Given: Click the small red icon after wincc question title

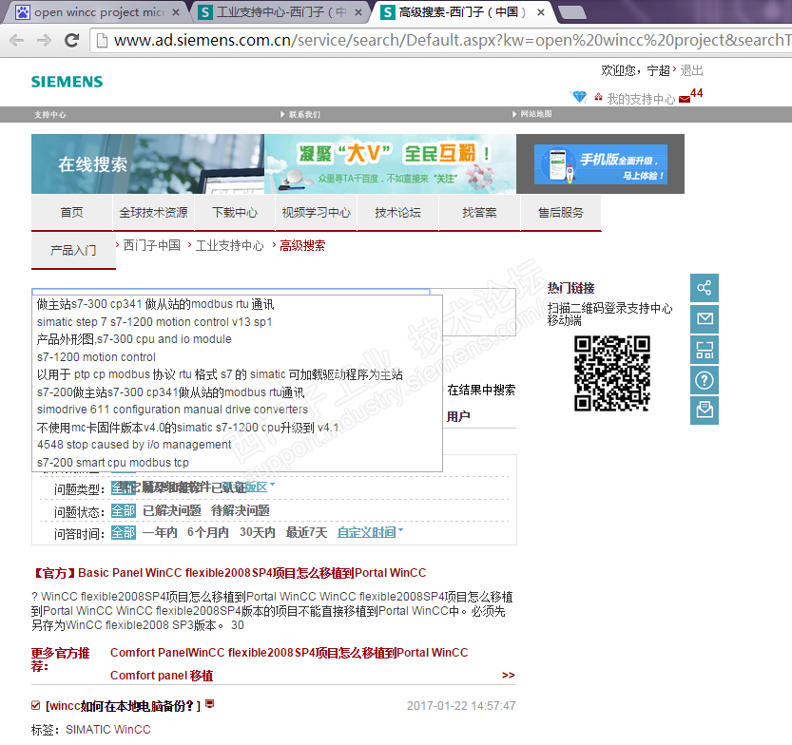Looking at the screenshot, I should (x=209, y=703).
